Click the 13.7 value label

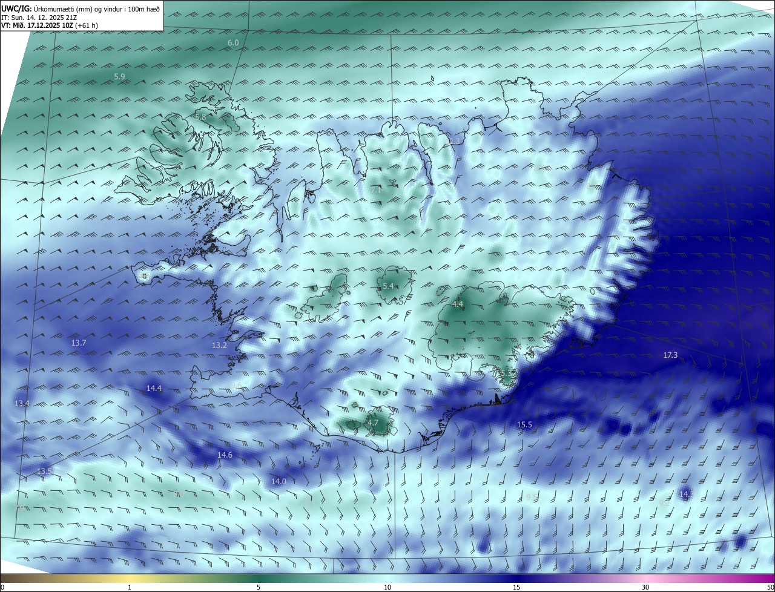79,343
